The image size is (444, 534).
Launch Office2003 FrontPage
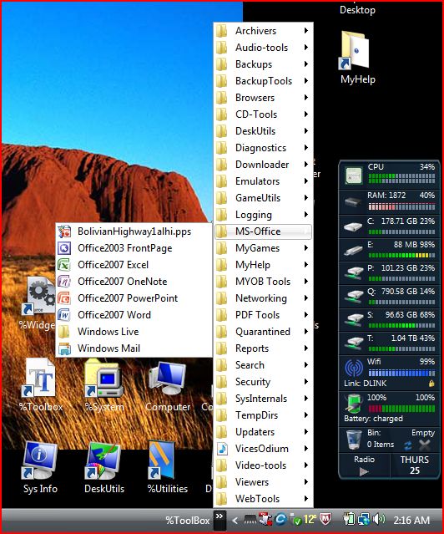click(134, 248)
